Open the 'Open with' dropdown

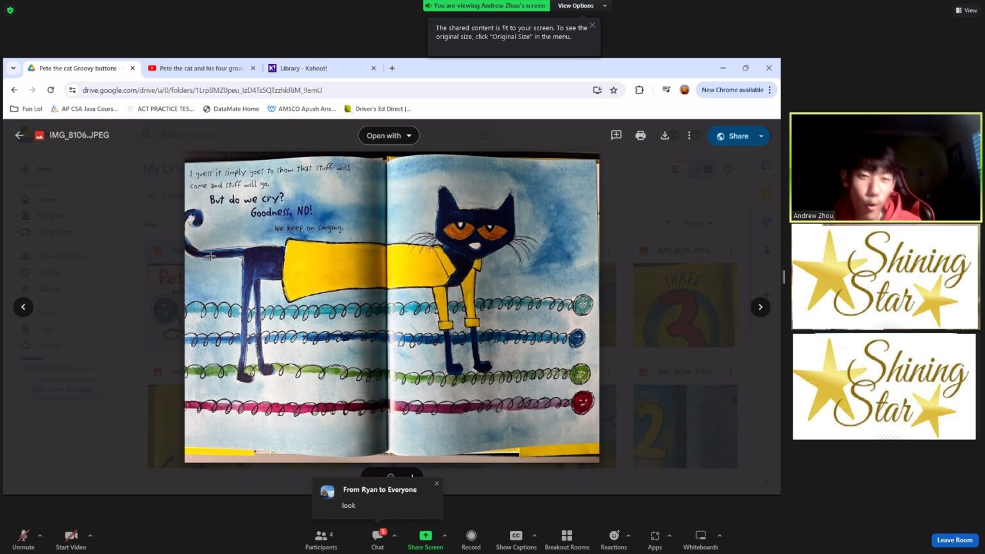tap(389, 135)
